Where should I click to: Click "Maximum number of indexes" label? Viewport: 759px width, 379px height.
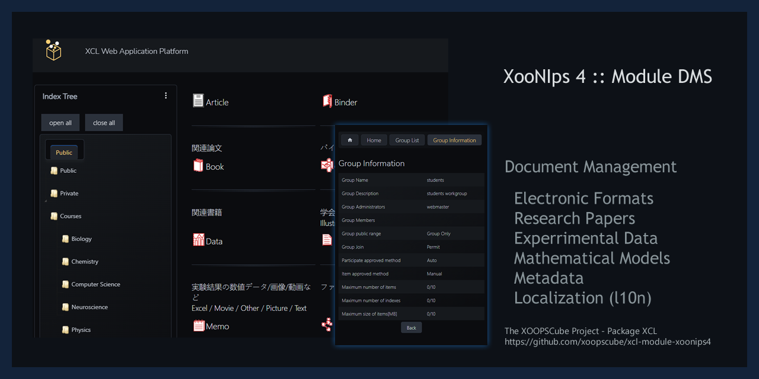pos(371,301)
